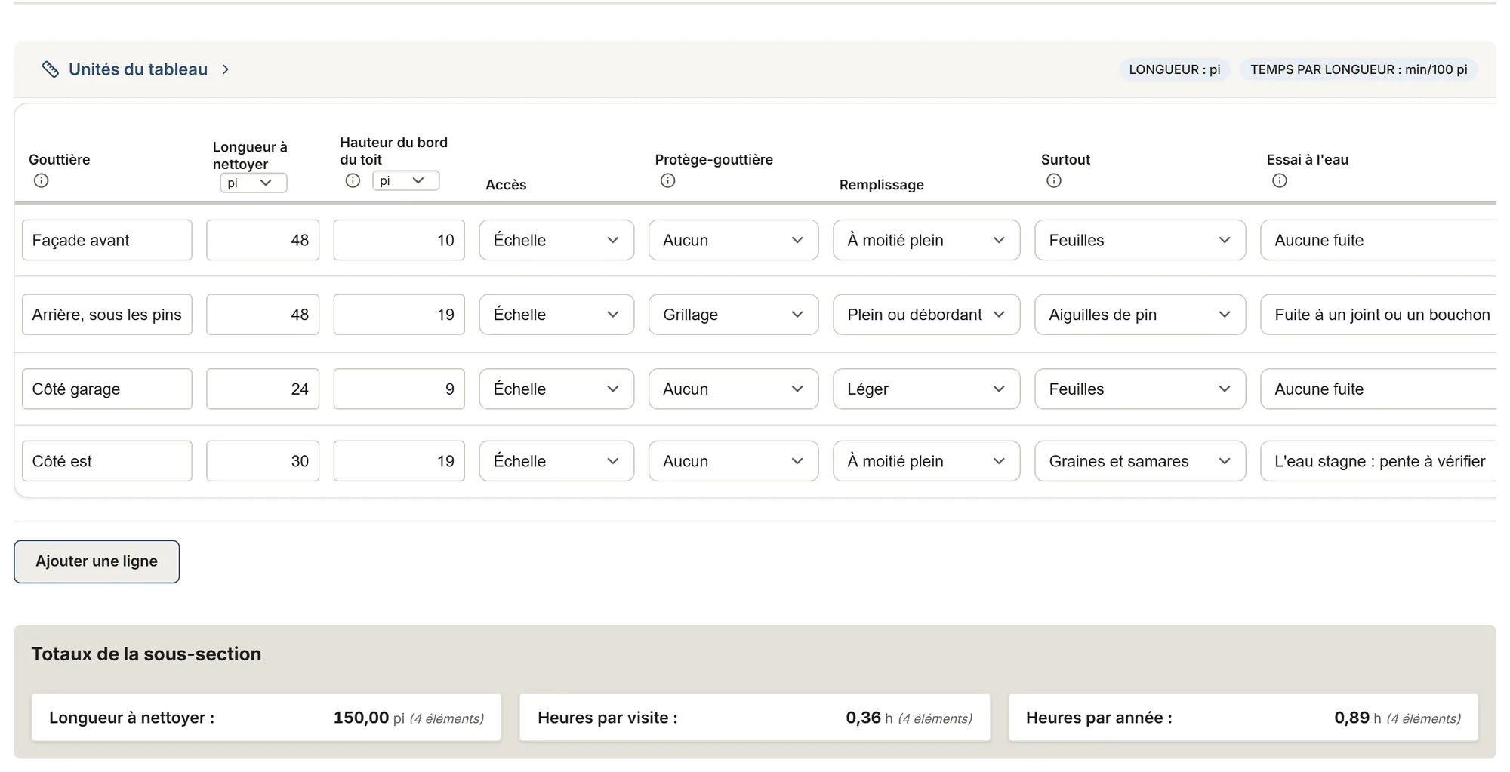Show info for the Gouttière column
Viewport: 1510px width, 772px height.
pyautogui.click(x=42, y=180)
